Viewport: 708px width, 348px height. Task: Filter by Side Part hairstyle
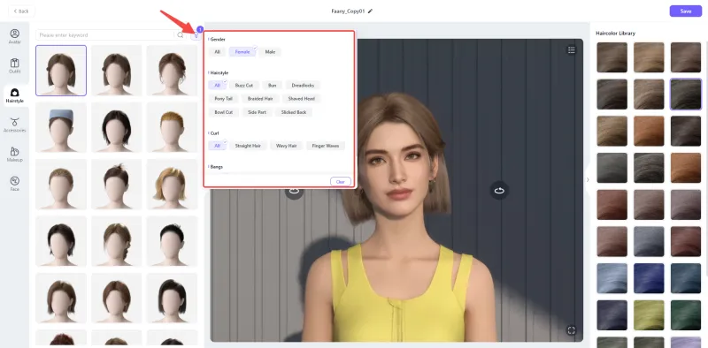point(257,112)
